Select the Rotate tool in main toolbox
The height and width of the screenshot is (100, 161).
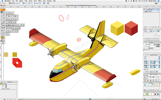(2, 21)
